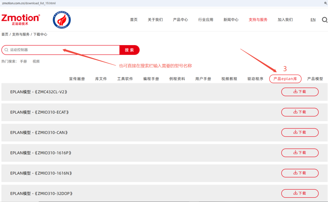Click the download icon on the ZMIO310-ECAT row

coord(295,112)
